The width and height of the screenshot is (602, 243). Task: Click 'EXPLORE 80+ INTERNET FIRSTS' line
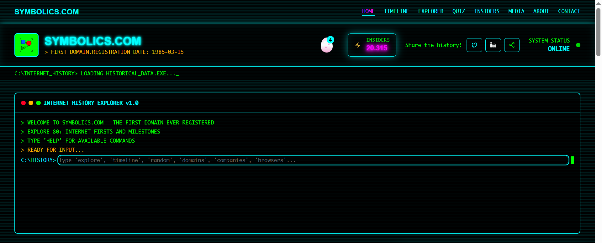[x=91, y=132]
